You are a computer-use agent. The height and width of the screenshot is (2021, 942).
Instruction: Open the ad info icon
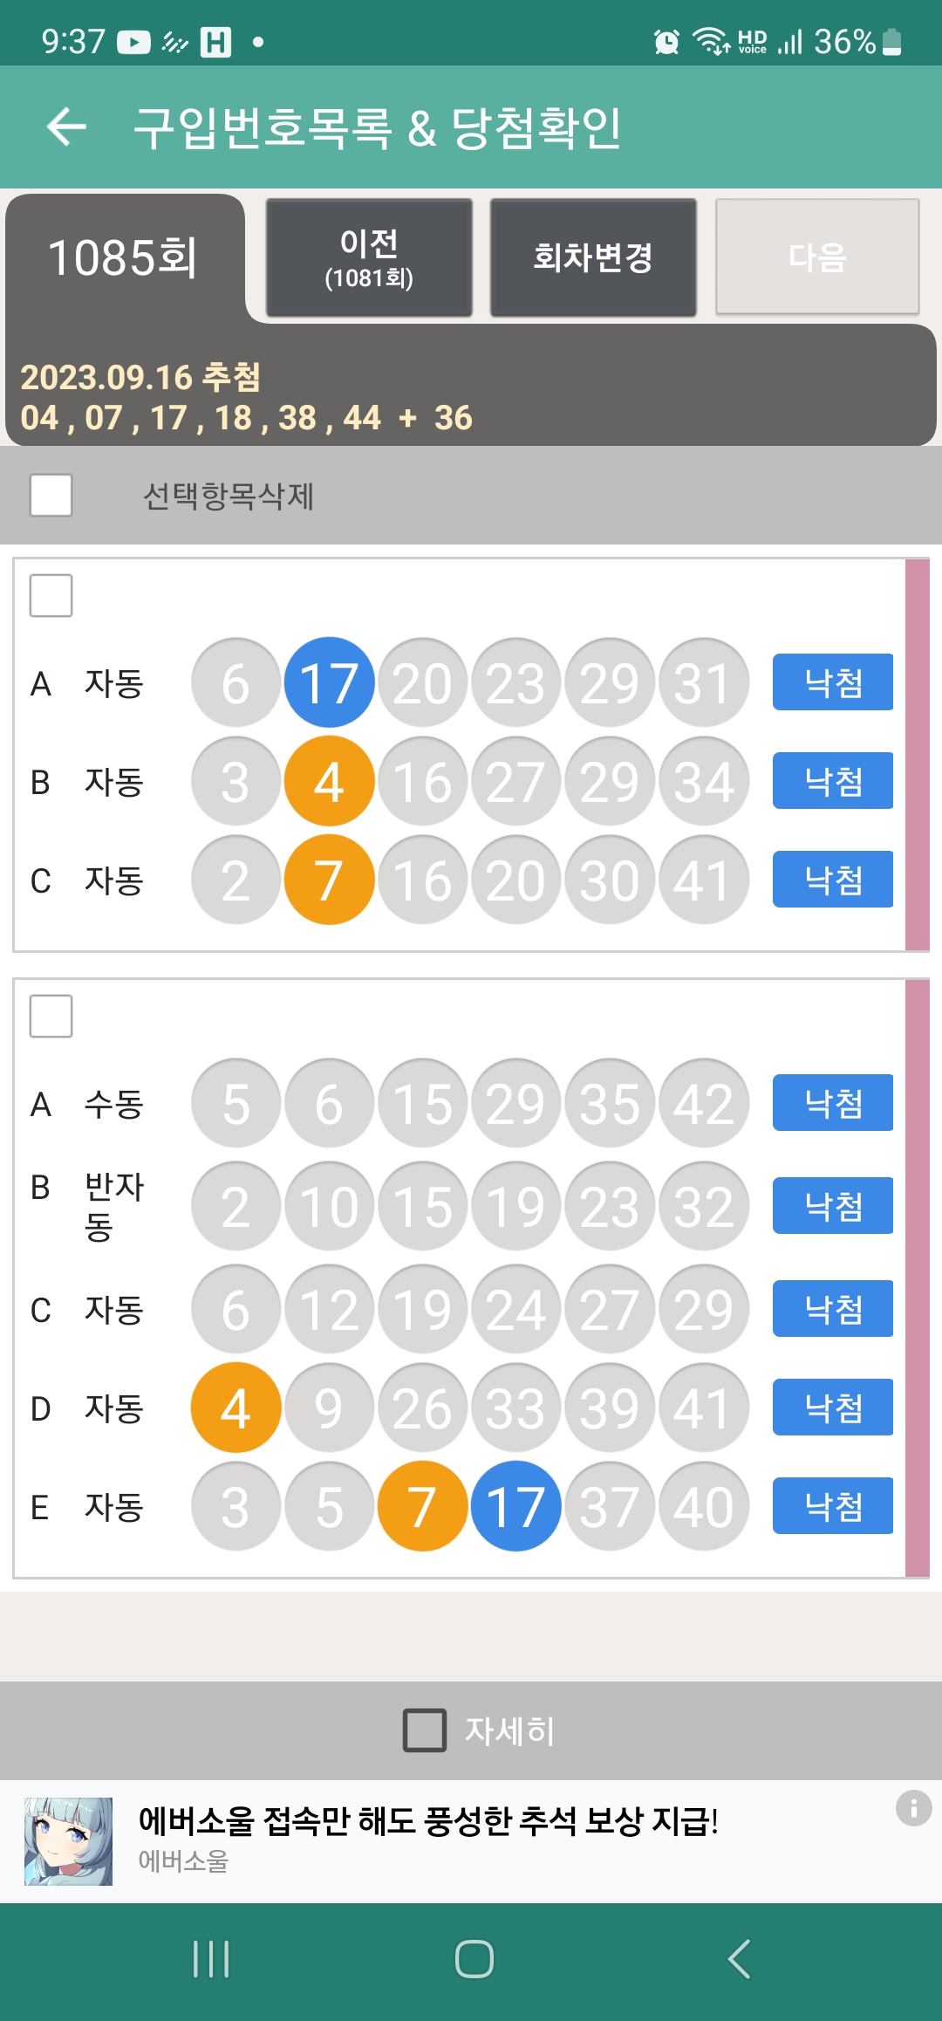913,1808
